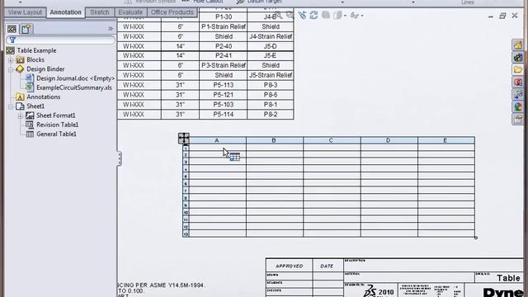Select Design Journal.doc in the tree
The height and width of the screenshot is (297, 528).
(75, 78)
